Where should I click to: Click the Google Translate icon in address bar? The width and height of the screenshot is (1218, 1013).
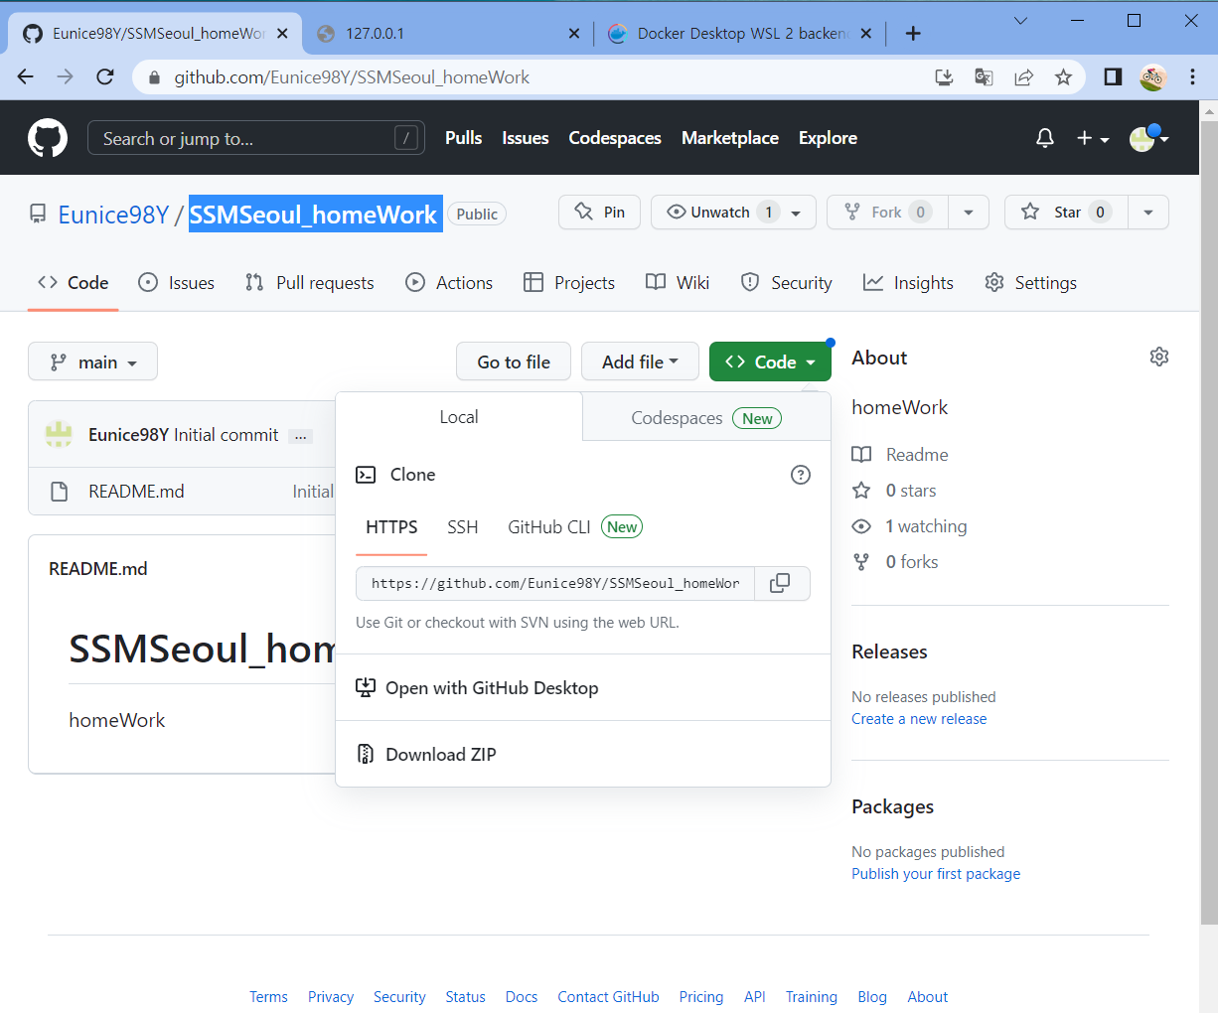point(984,76)
